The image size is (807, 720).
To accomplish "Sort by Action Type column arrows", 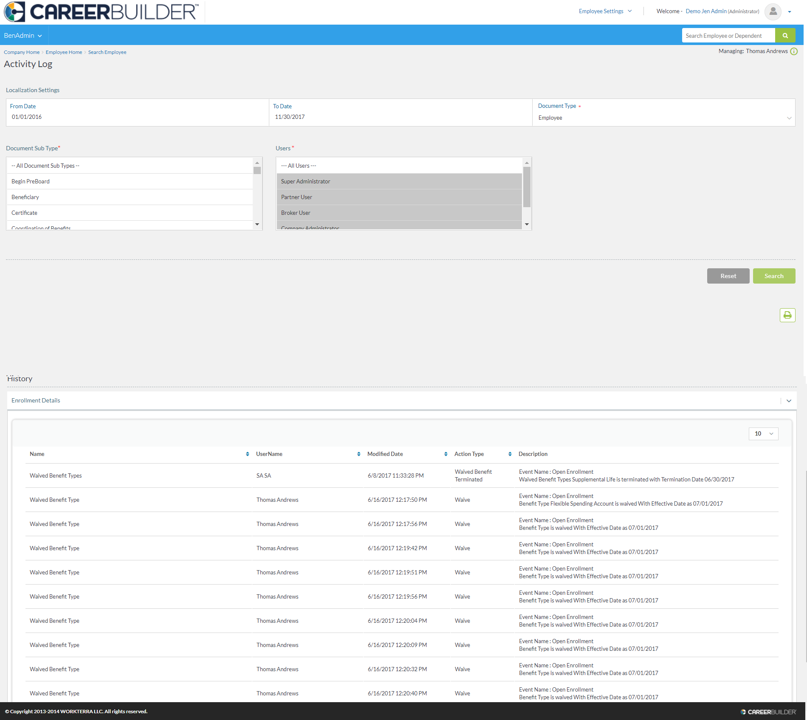I will (510, 454).
